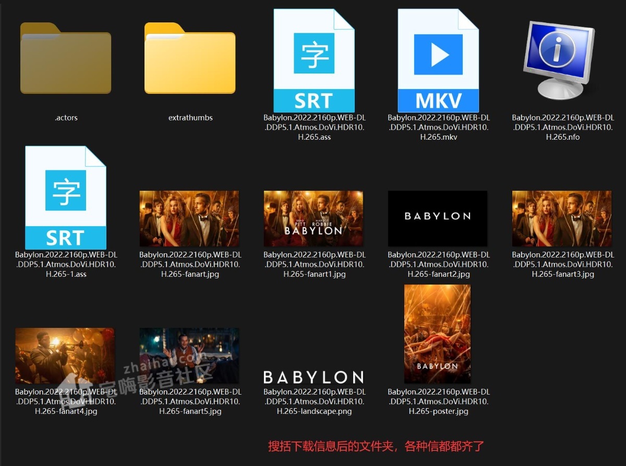Image resolution: width=626 pixels, height=466 pixels.
Task: Click the fanart4.jpg trumpet player thumbnail
Action: click(65, 355)
